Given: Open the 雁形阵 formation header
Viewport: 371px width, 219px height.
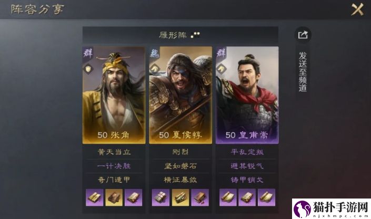Looking at the screenshot, I should pyautogui.click(x=180, y=35).
